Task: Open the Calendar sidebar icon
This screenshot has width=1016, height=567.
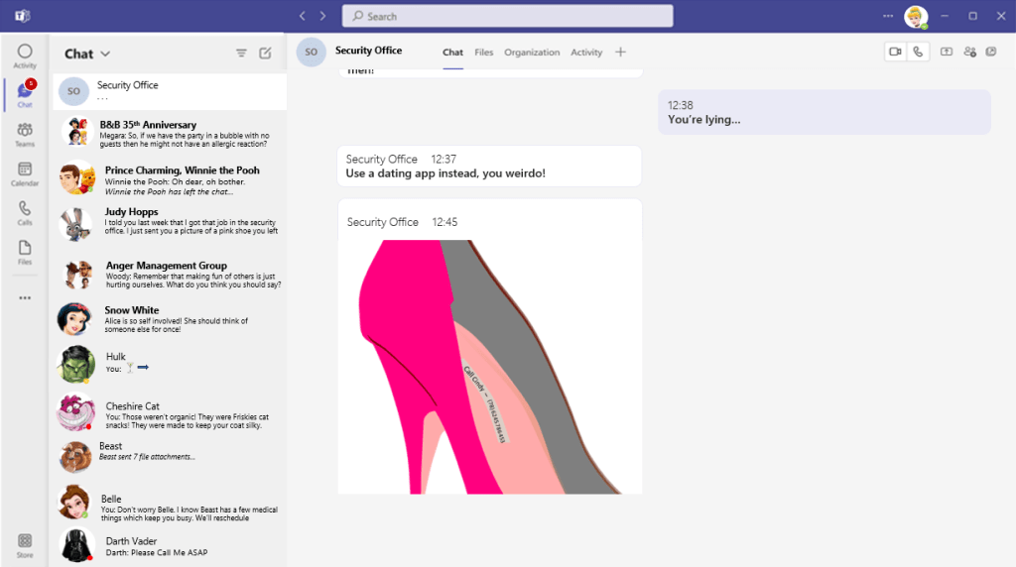Action: (25, 174)
